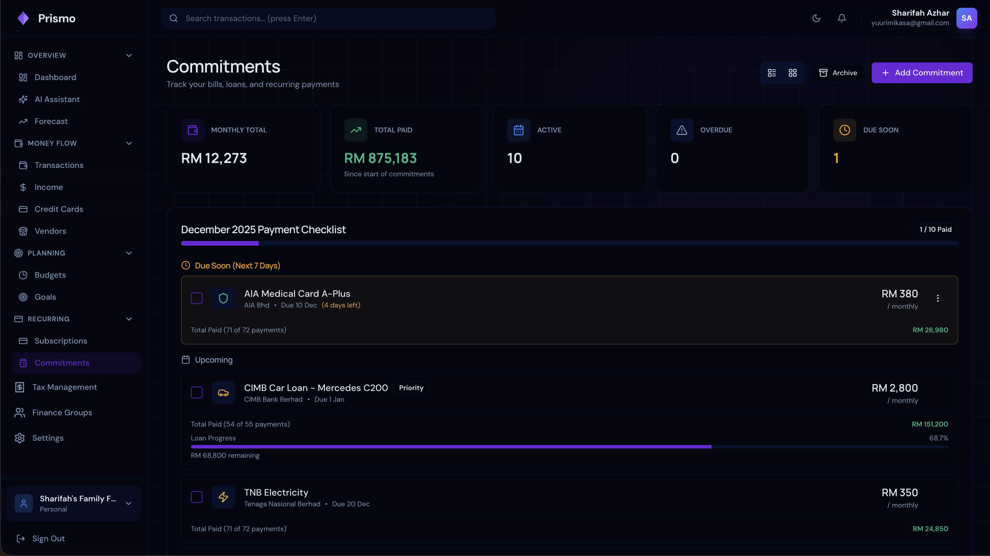Image resolution: width=990 pixels, height=556 pixels.
Task: Collapse the Money Flow section chevron
Action: 129,143
